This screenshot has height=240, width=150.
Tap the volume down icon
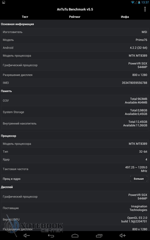(x=27, y=235)
